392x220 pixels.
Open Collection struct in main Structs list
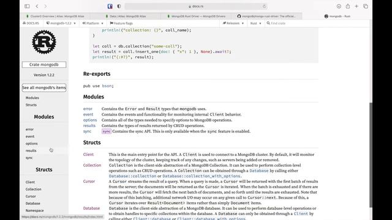click(92, 165)
